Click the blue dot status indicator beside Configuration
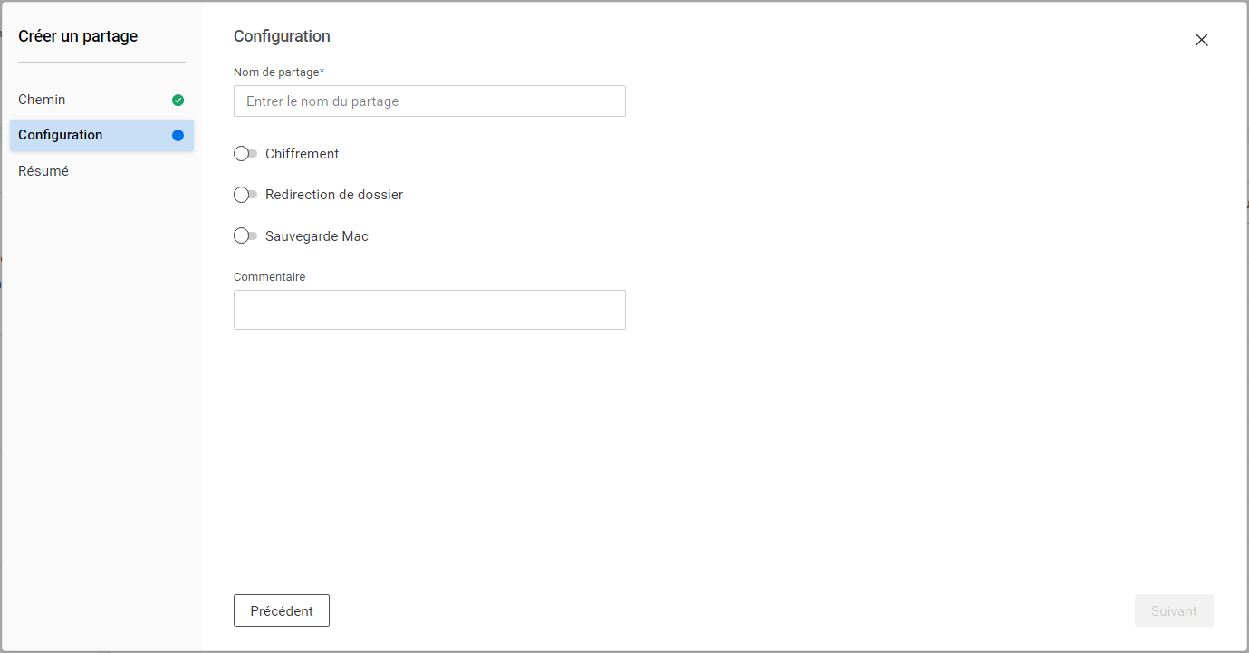 (x=178, y=135)
